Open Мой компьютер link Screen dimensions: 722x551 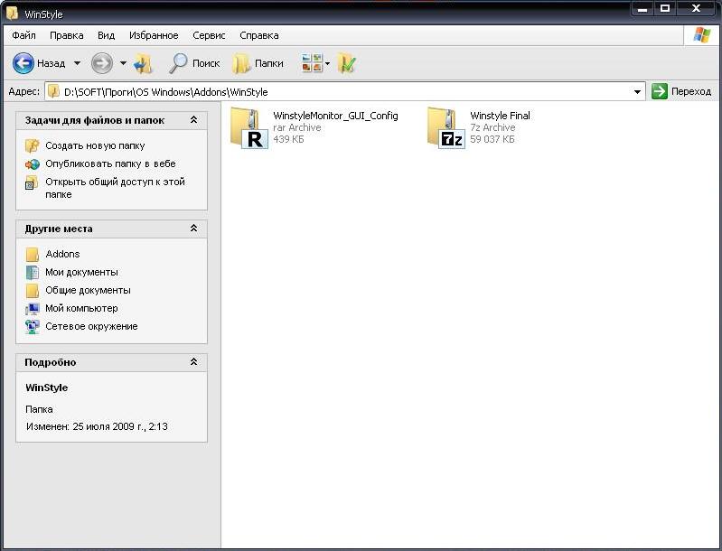point(81,308)
